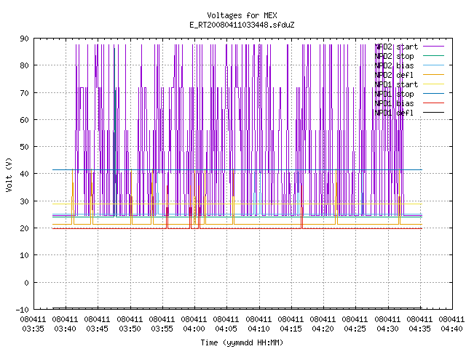This screenshot has width=466, height=349.
Task: Click the chart title 'Voltages for MEX'
Action: [x=242, y=15]
